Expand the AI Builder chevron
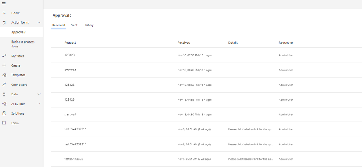This screenshot has height=167, width=362. click(39, 104)
